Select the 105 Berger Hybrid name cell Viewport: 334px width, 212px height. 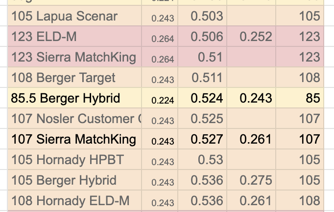point(74,180)
